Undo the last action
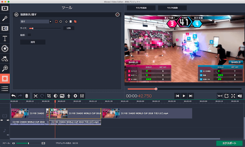This screenshot has width=245, height=147. [13, 96]
